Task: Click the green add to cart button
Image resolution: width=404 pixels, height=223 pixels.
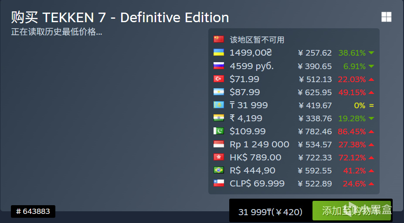Action: click(x=352, y=211)
